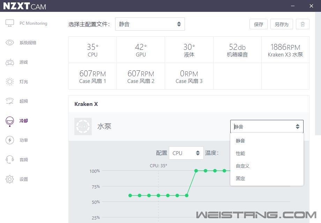Viewport: 321px width, 223px height.
Task: Click the 0RPM Case 风扇 3 tile
Action: coord(189,76)
